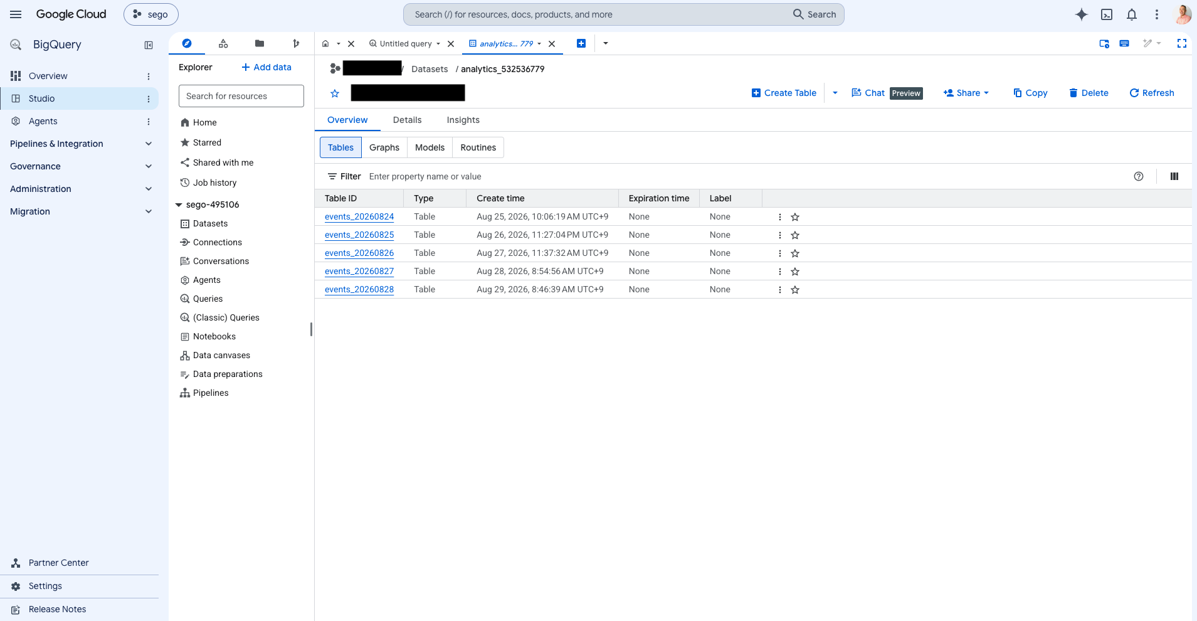Image resolution: width=1197 pixels, height=621 pixels.
Task: Star the events_20260828 table
Action: [795, 290]
